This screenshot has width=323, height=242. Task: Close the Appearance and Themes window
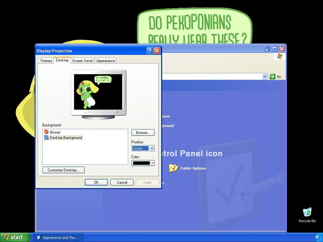click(282, 49)
